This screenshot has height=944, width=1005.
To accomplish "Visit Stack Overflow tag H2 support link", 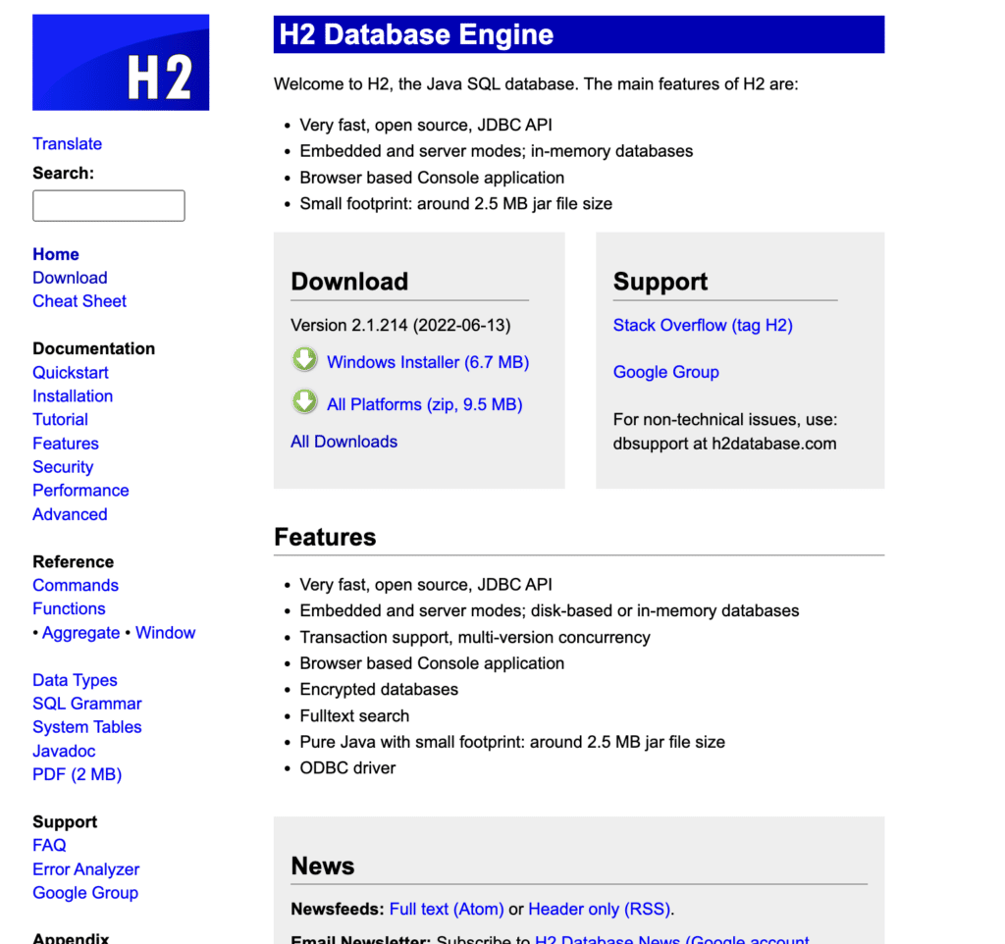I will [702, 325].
